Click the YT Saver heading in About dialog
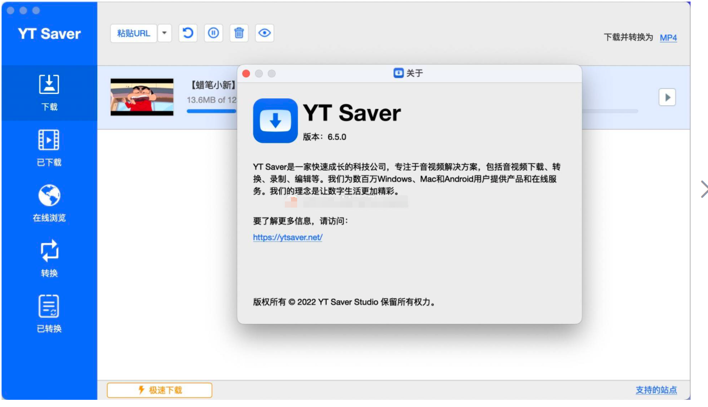The width and height of the screenshot is (708, 407). [x=352, y=113]
